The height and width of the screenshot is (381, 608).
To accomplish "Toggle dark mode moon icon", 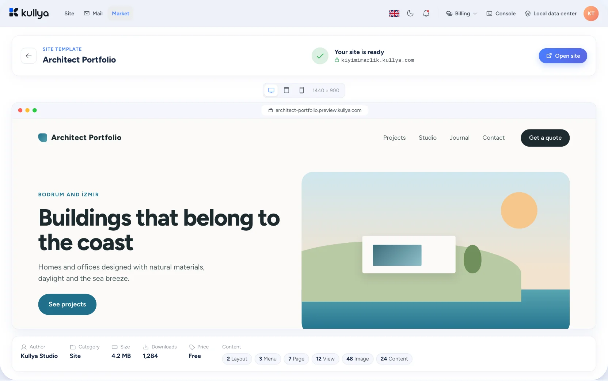I will click(x=410, y=14).
